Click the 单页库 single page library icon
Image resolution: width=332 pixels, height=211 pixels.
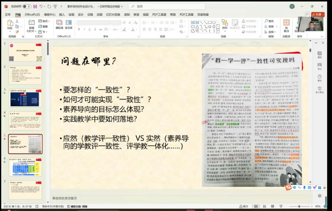(69, 25)
